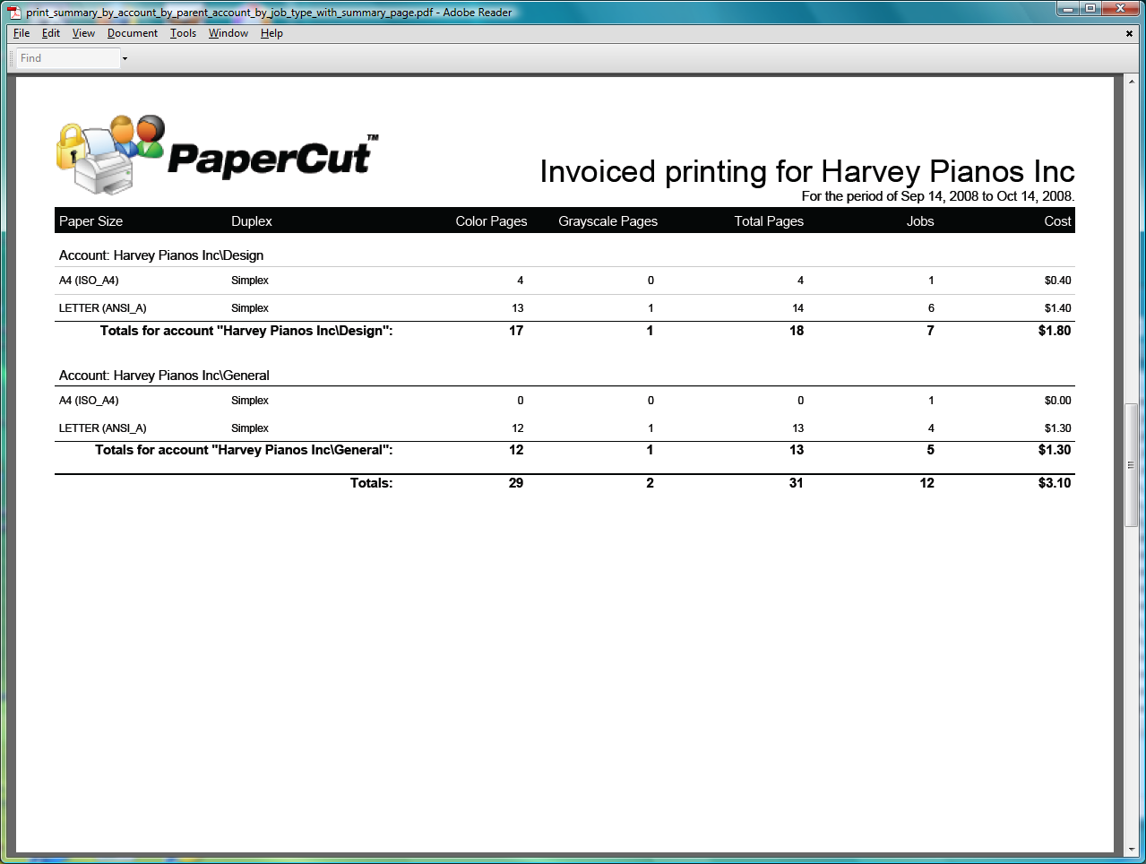Open the View menu
Screen dimensions: 1146x864
83,33
